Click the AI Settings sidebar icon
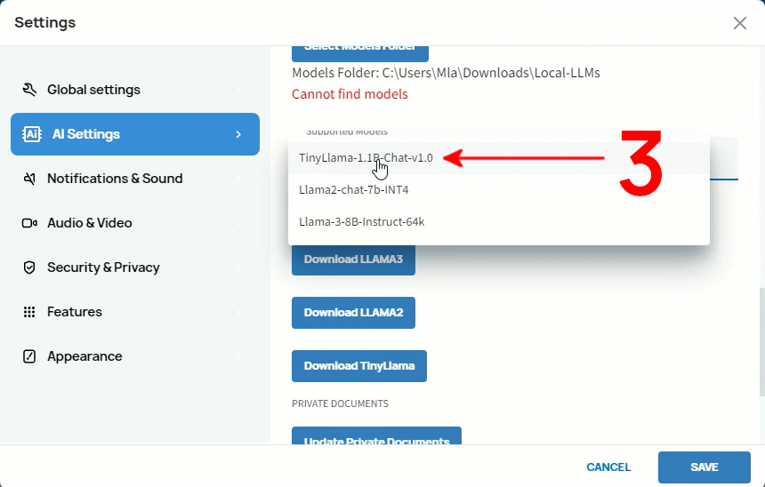The width and height of the screenshot is (765, 487). [x=32, y=134]
